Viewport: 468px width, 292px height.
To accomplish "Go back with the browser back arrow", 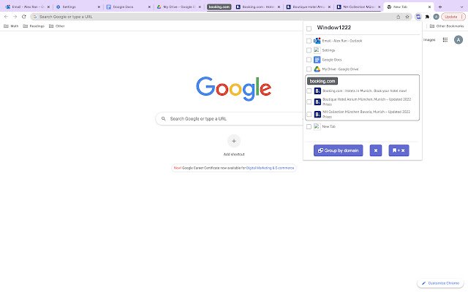I will 6,17.
